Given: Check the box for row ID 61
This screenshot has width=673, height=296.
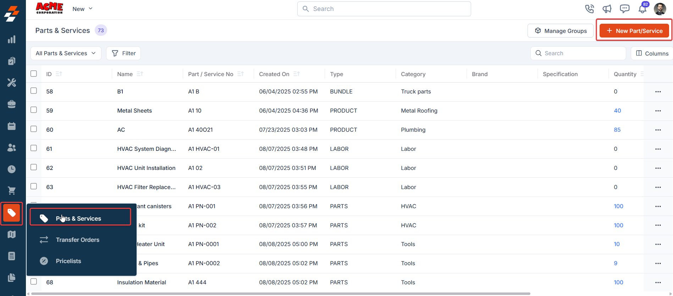Looking at the screenshot, I should [x=34, y=148].
